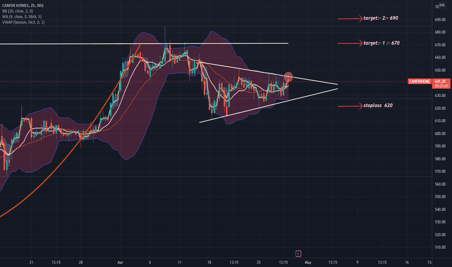The image size is (452, 267).
Task: Click the current price 641.25 label
Action: [441, 82]
